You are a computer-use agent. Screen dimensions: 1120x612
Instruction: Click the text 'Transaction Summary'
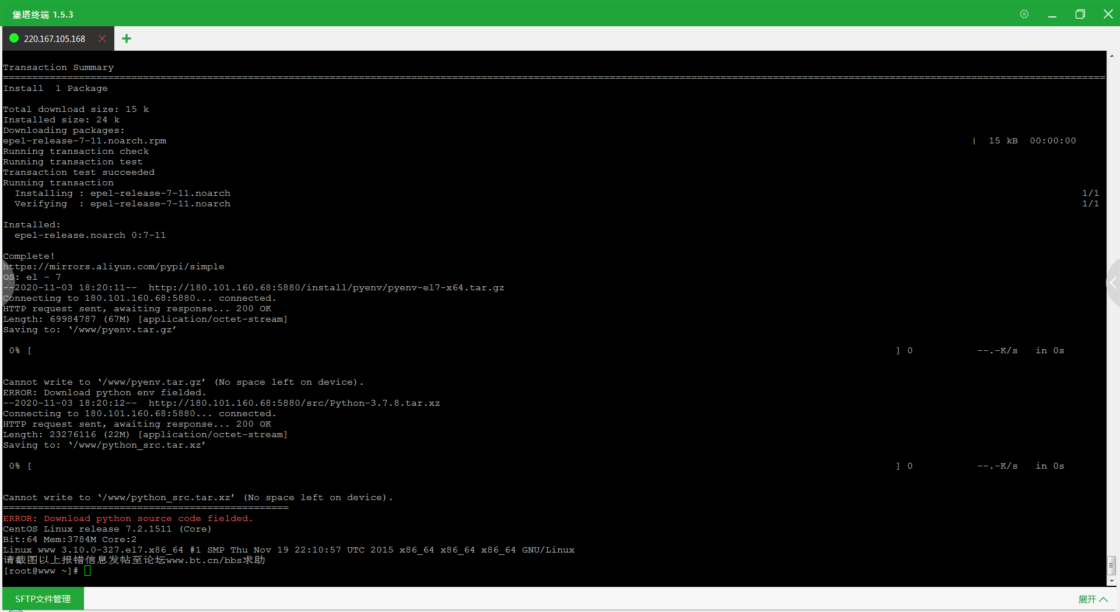tap(58, 67)
